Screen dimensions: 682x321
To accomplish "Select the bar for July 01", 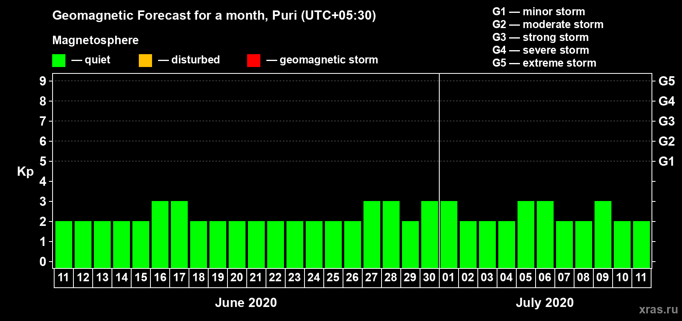I will 449,234.
